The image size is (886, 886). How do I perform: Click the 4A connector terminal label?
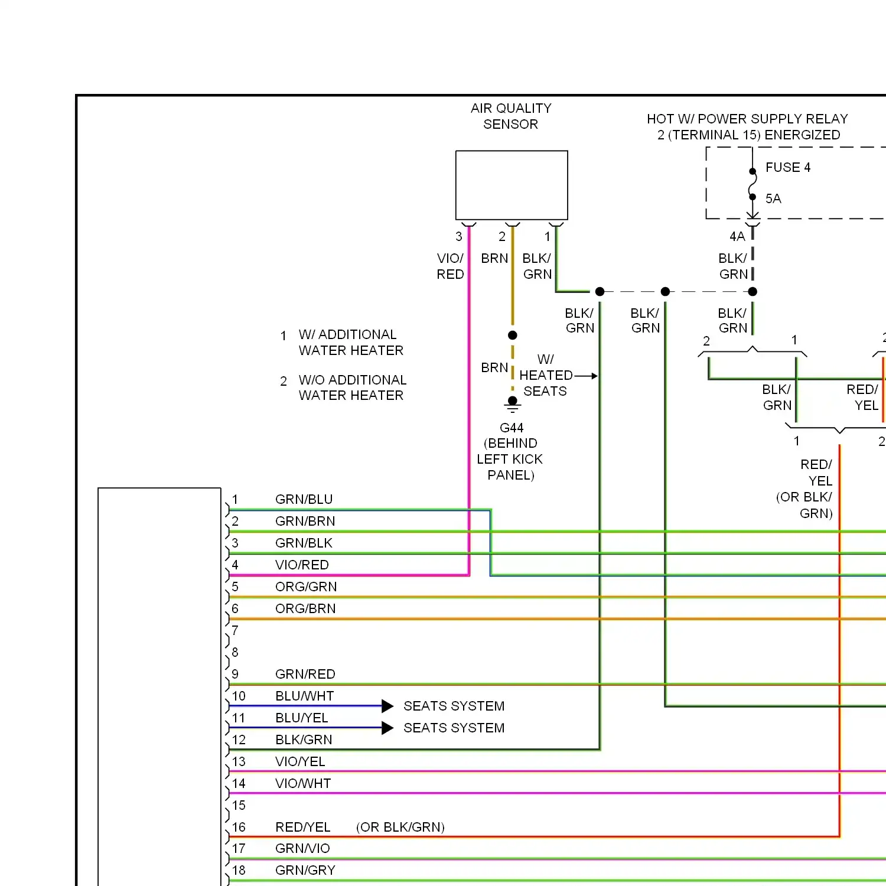[737, 237]
